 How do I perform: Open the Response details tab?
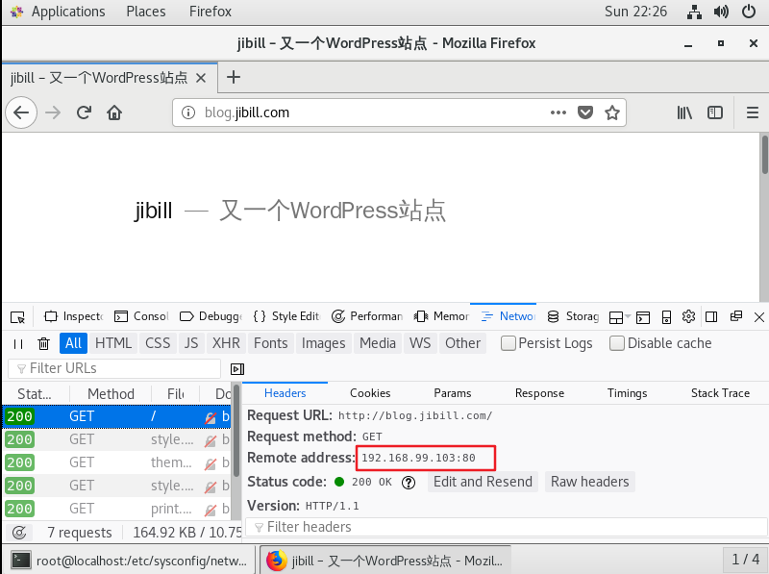coord(539,393)
